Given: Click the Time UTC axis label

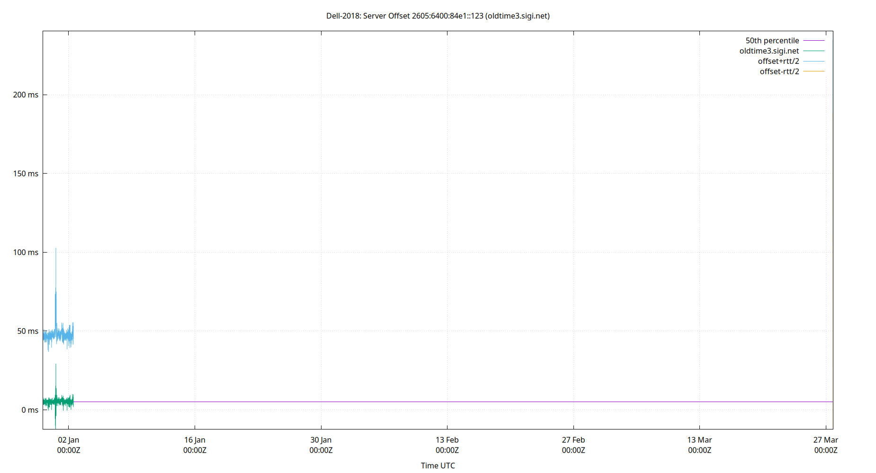Looking at the screenshot, I should (x=438, y=465).
